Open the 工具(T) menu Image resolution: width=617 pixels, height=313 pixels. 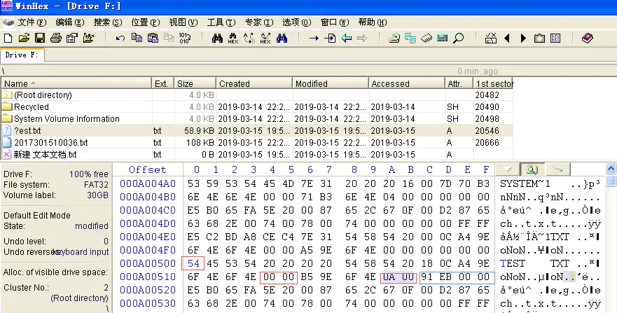pyautogui.click(x=221, y=22)
